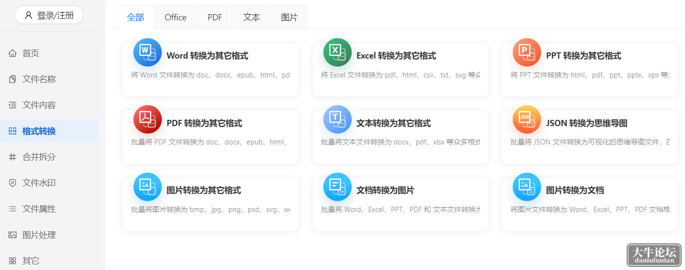This screenshot has height=270, width=685.
Task: Click description '将图片文件转换为 Word、Excel'
Action: click(590, 210)
